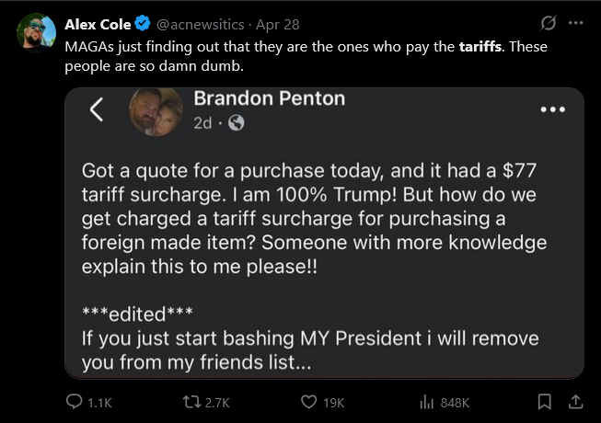Click the back chevron in the embedded post
This screenshot has width=601, height=423.
pyautogui.click(x=96, y=110)
